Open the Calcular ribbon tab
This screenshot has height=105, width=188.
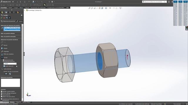27,8
